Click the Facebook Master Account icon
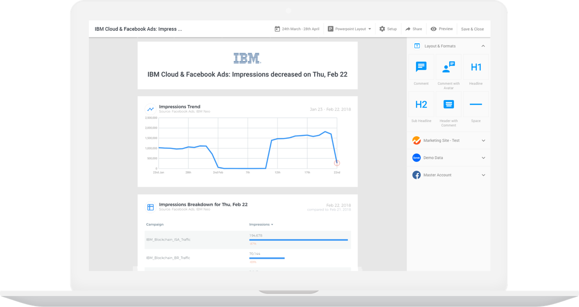Screen dimensions: 579x307 click(x=416, y=175)
